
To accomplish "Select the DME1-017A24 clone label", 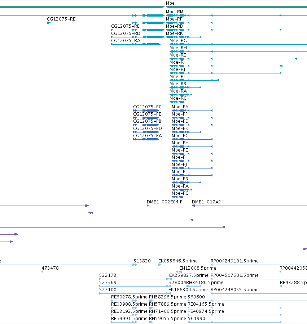I will (x=208, y=202).
